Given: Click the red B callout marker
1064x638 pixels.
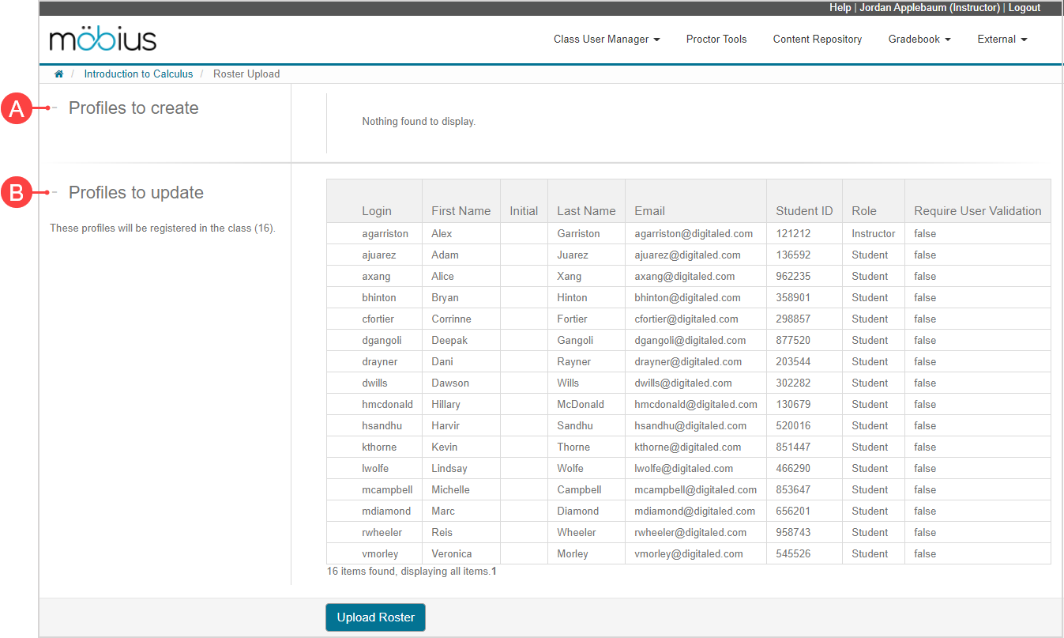Looking at the screenshot, I should point(16,193).
